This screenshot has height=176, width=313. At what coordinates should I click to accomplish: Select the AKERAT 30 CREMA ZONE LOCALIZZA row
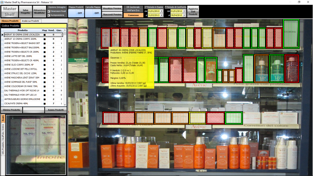(x=32, y=35)
